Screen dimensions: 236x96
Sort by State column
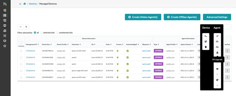[x=108, y=44]
